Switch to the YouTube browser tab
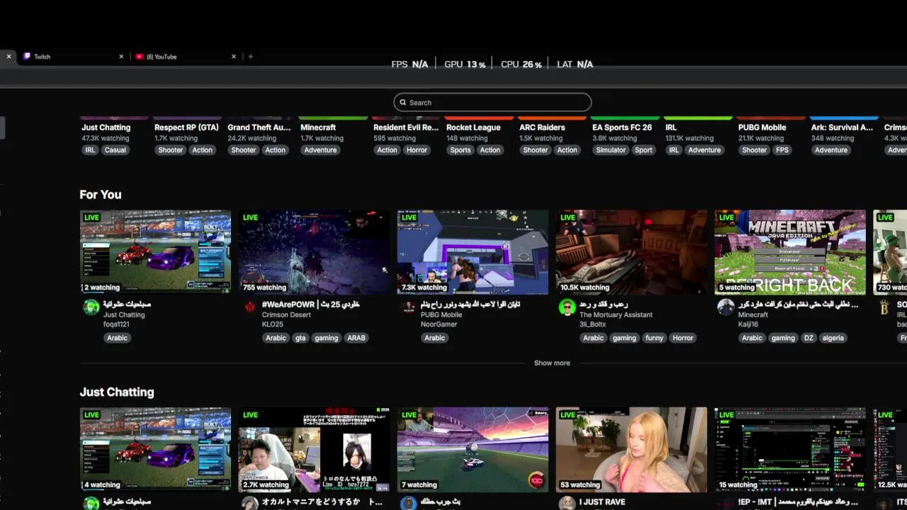 pos(184,57)
